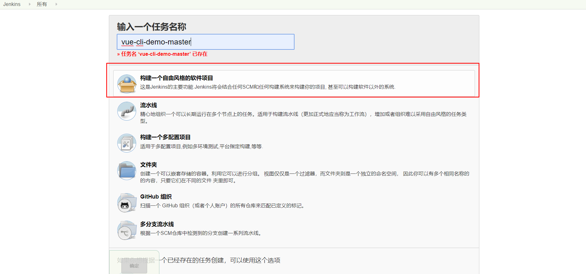The image size is (586, 274).
Task: Click the Folder (文件夹) icon
Action: 127,171
